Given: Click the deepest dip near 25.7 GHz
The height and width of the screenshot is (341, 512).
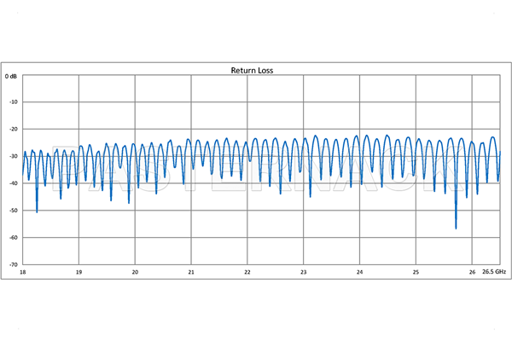Looking at the screenshot, I should click(456, 228).
